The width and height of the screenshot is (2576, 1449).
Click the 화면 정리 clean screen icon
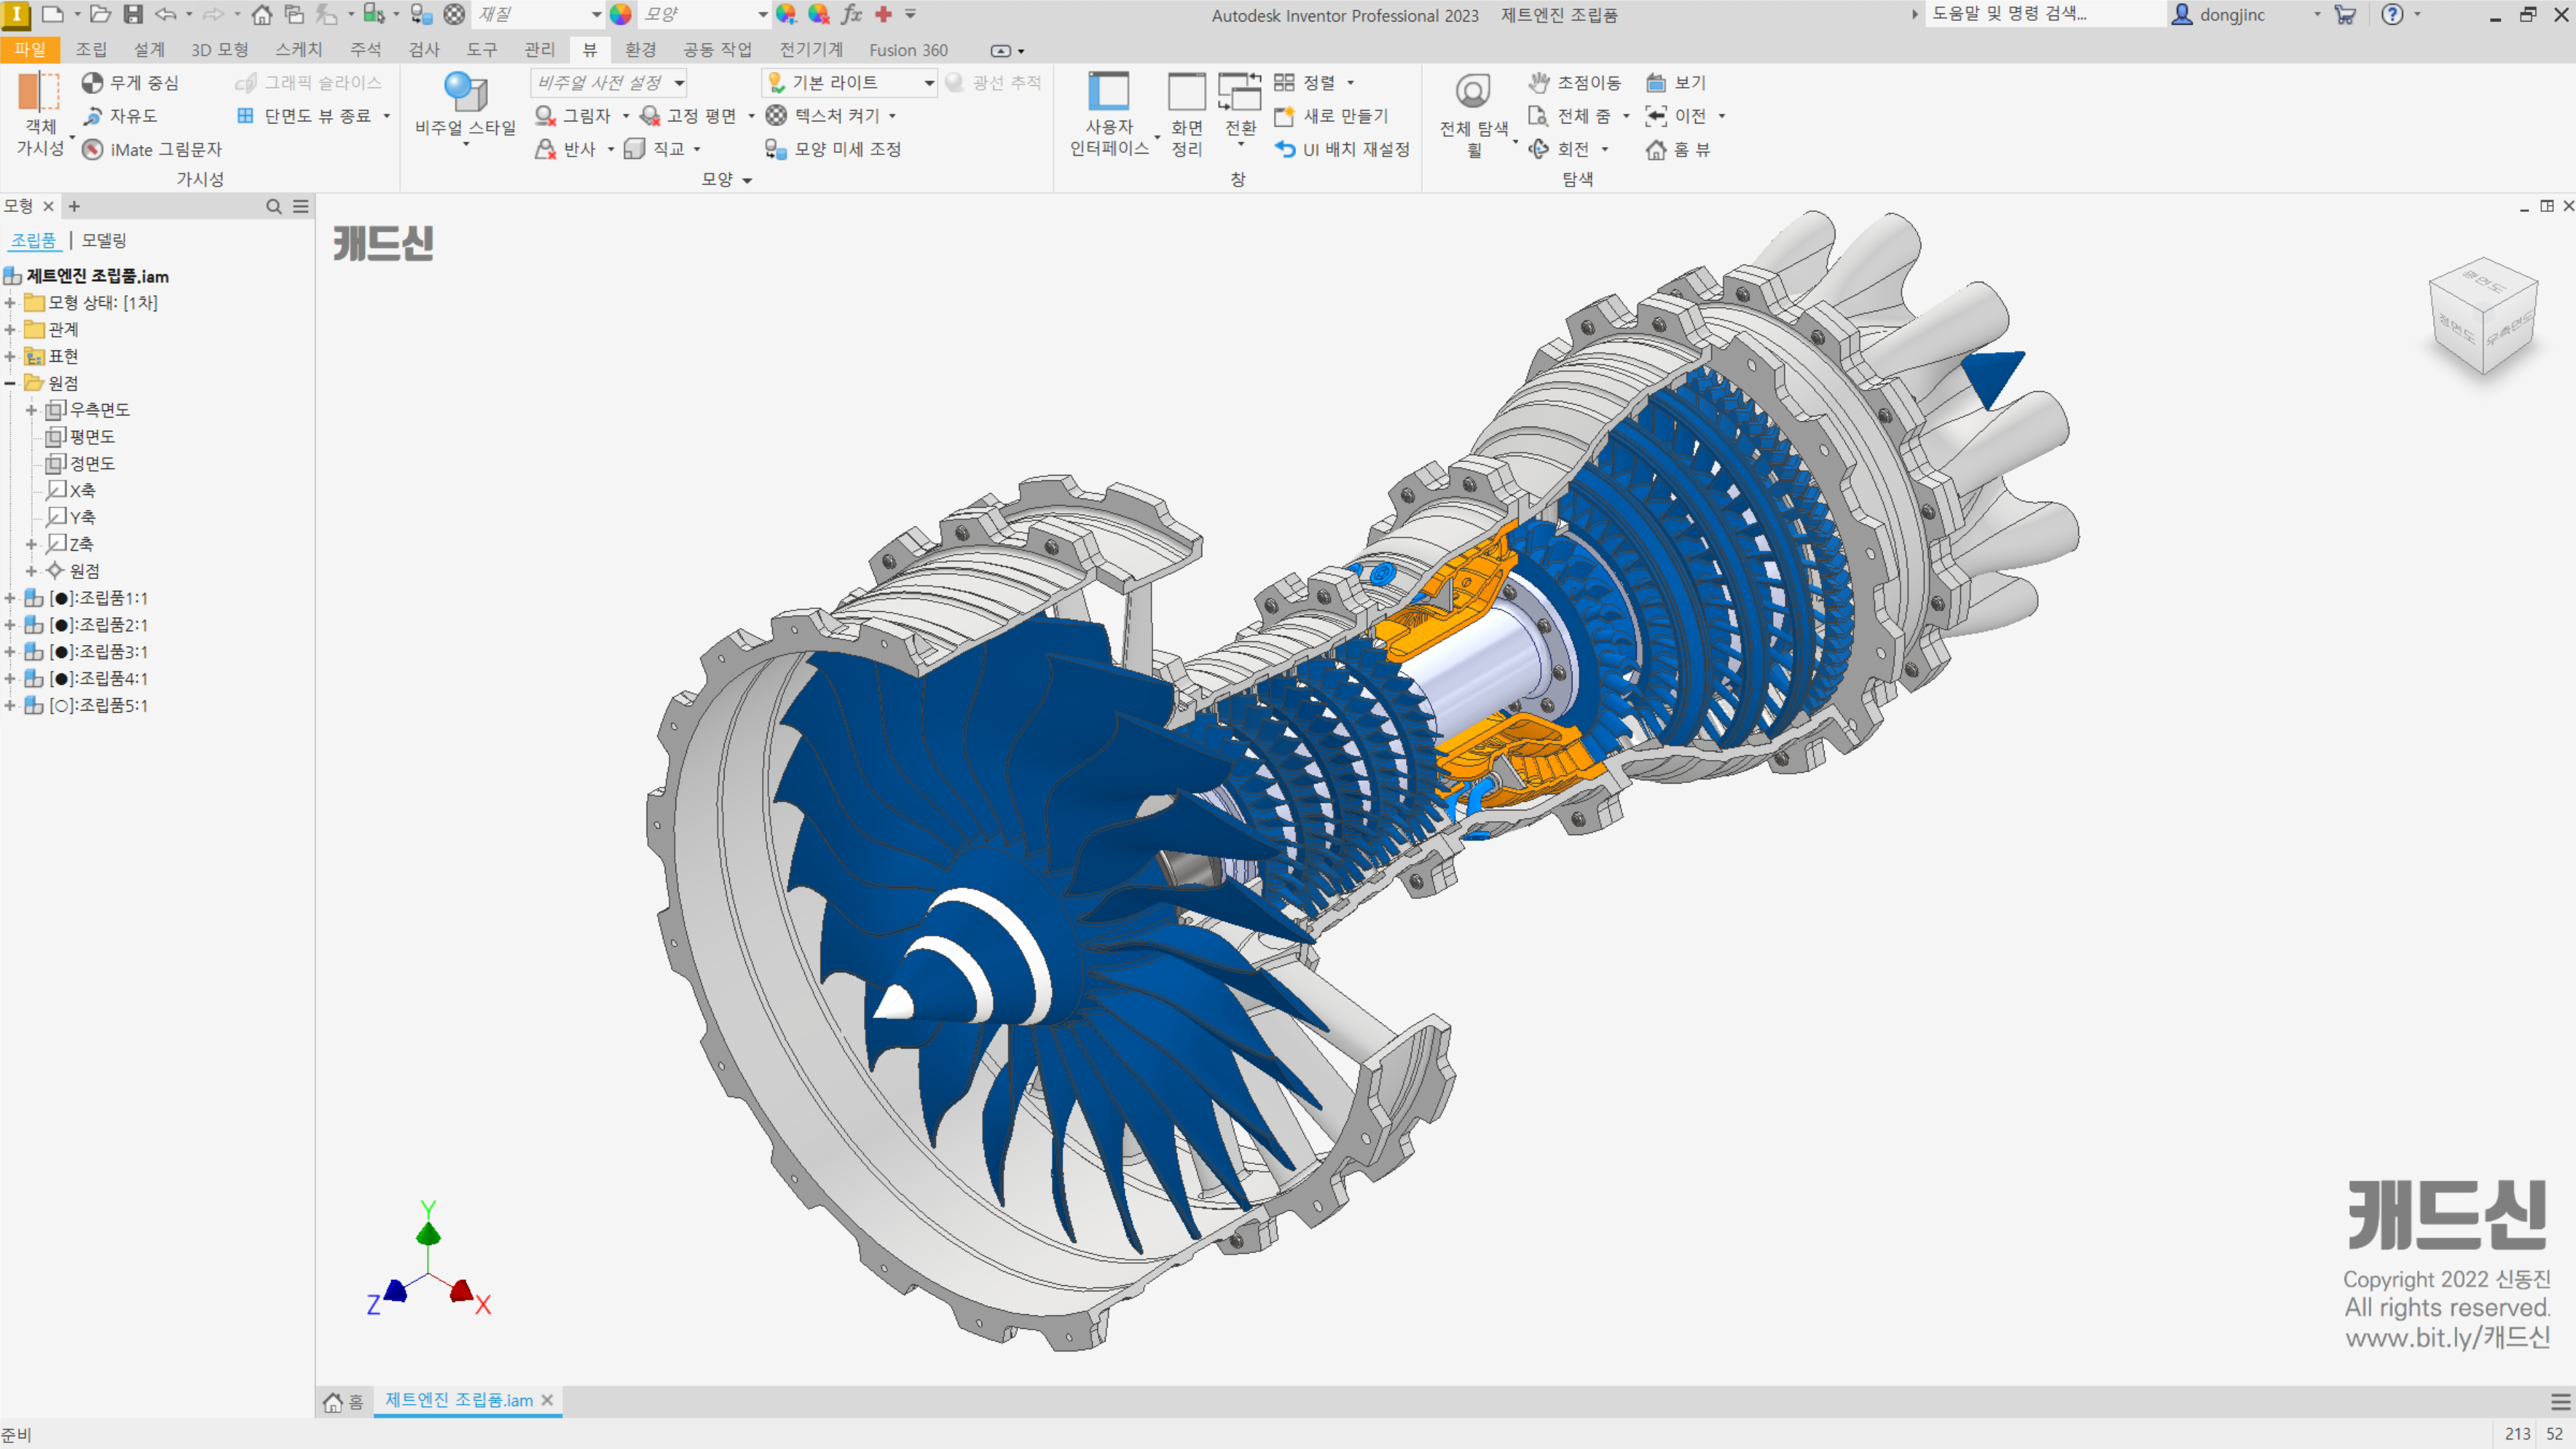1187,92
